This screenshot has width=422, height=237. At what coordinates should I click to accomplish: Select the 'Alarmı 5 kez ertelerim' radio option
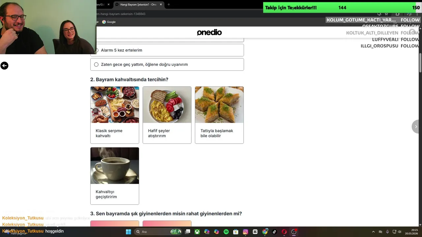tap(167, 50)
